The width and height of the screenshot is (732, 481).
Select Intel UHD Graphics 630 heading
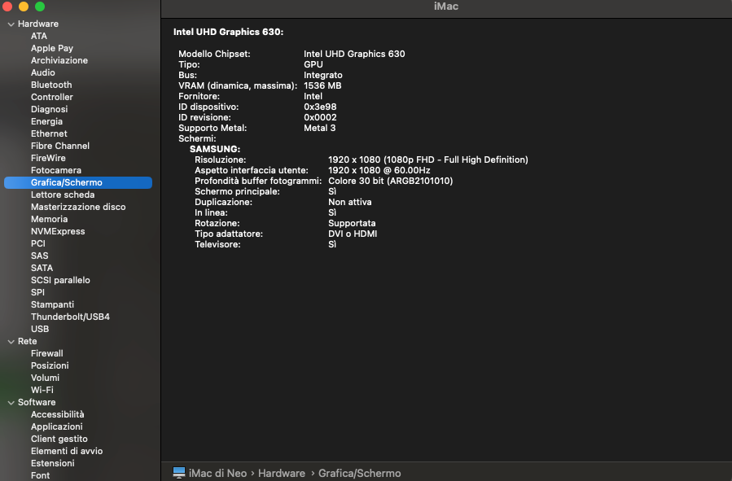click(x=228, y=32)
